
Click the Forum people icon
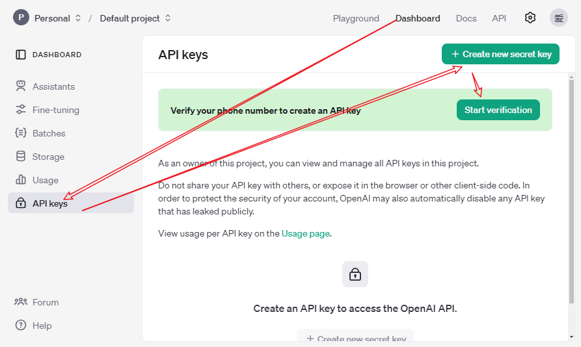21,302
